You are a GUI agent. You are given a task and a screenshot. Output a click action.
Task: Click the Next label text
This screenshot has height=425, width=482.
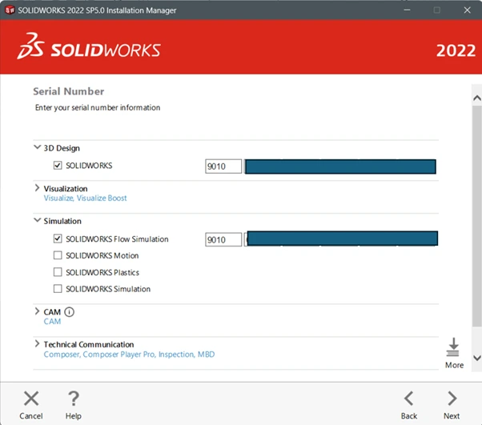pos(452,415)
